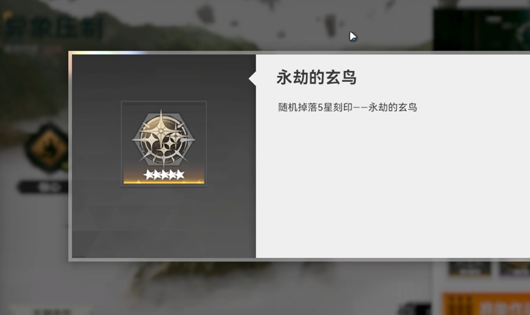The height and width of the screenshot is (315, 530).
Task: Click the blurred pink tag under 异象压制
Action: pyautogui.click(x=53, y=49)
